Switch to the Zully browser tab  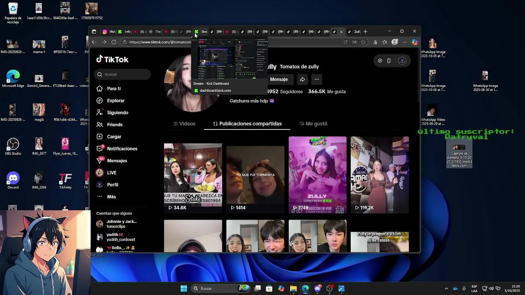354,32
